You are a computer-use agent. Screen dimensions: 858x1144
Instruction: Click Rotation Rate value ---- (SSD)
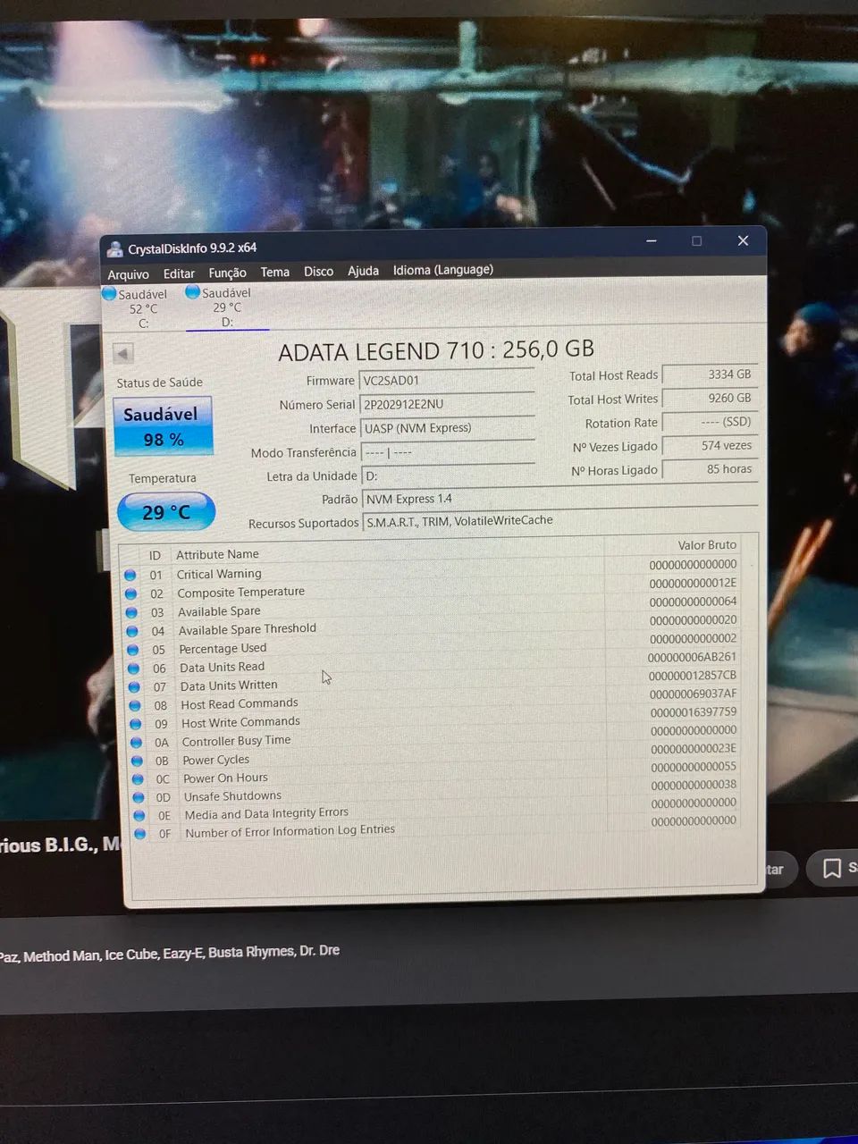[x=710, y=422]
